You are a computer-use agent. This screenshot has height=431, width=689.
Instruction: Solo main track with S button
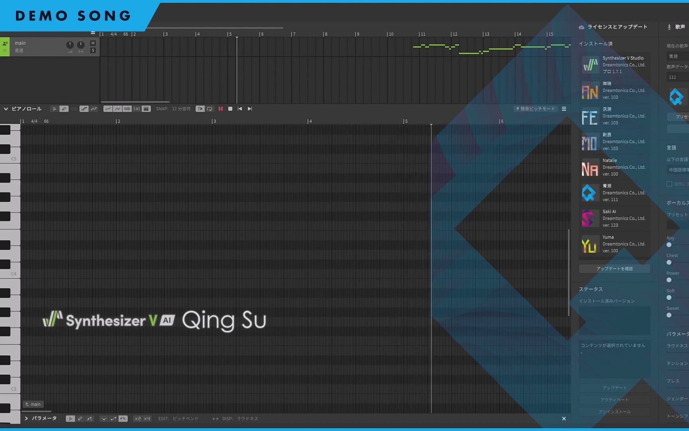coord(93,50)
